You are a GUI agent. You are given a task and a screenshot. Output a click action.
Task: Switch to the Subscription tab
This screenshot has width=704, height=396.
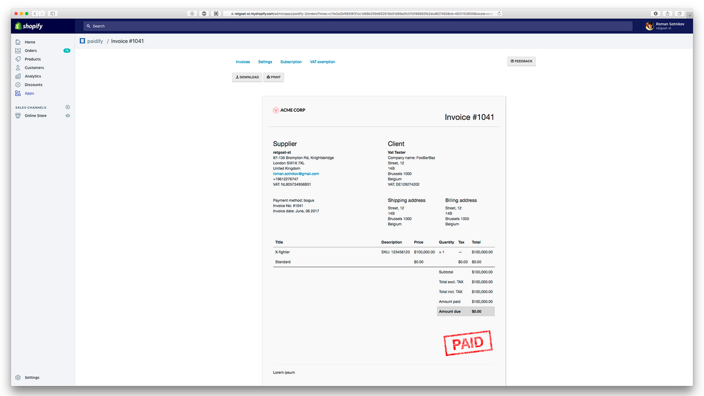pos(291,62)
